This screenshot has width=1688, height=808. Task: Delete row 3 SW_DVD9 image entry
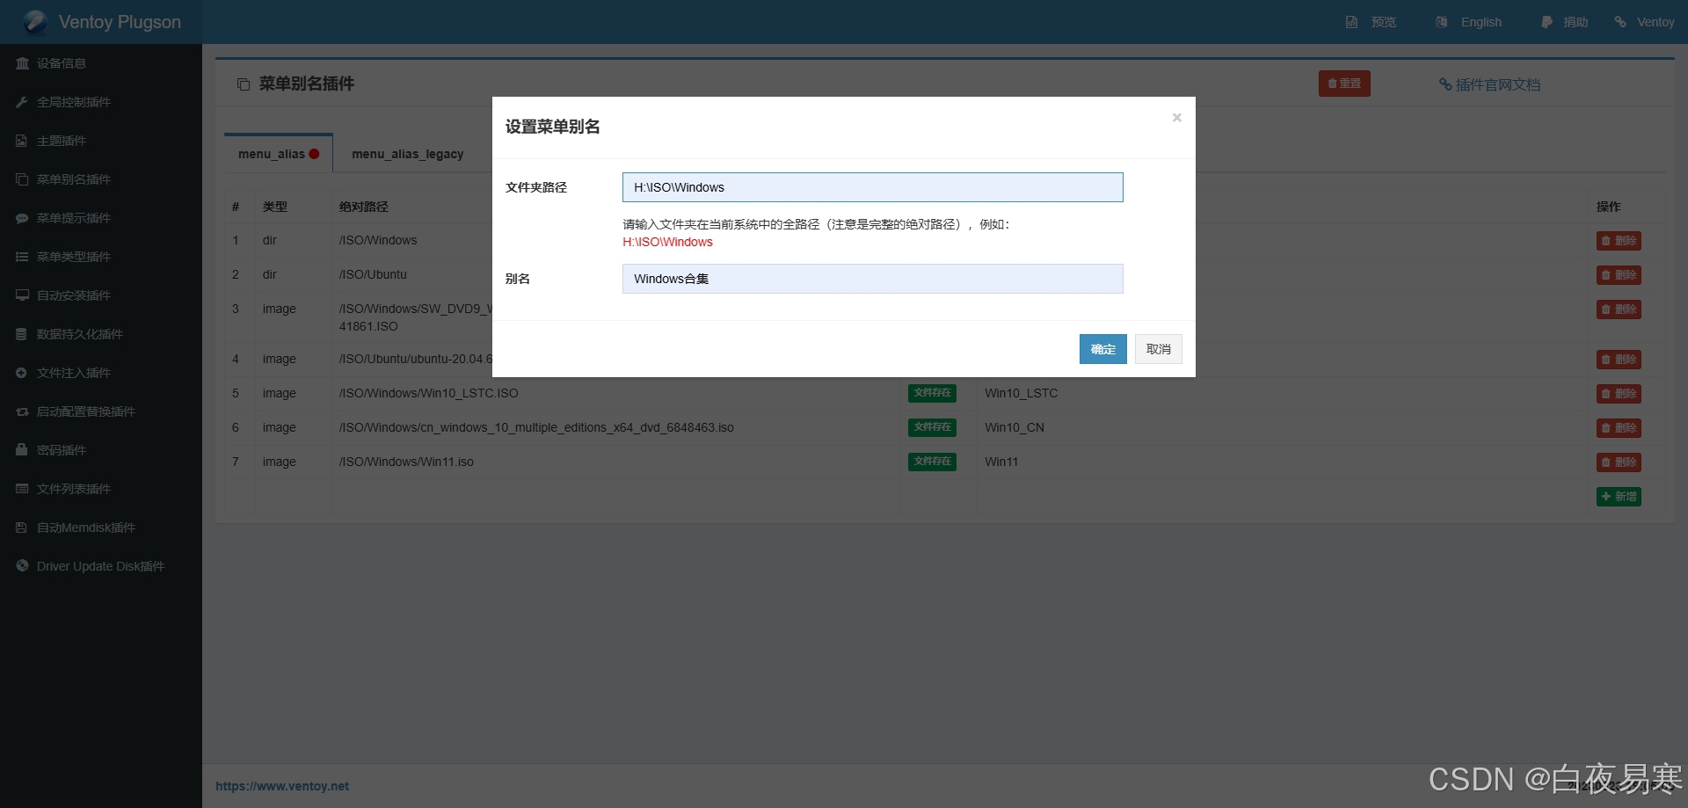pyautogui.click(x=1619, y=309)
